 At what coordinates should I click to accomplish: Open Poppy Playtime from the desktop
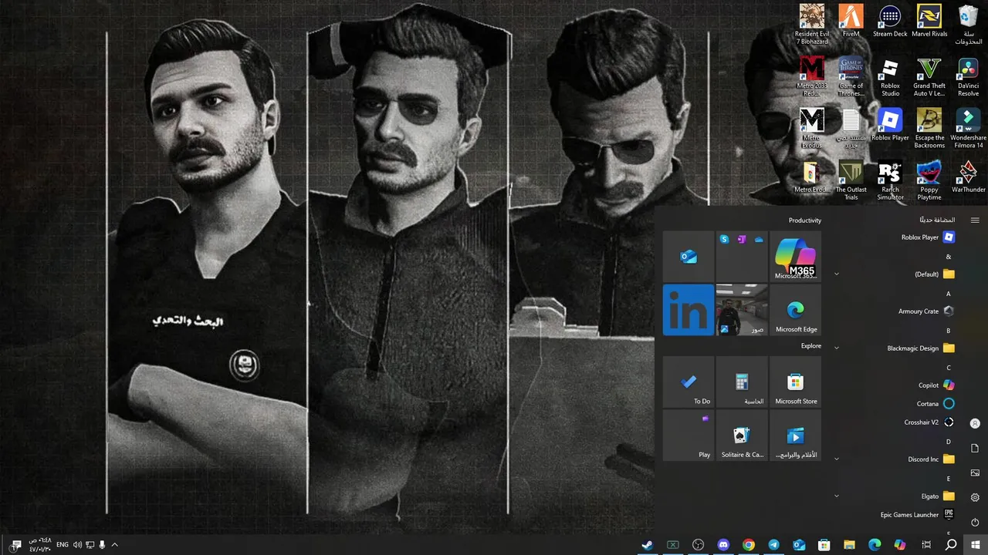pos(929,180)
